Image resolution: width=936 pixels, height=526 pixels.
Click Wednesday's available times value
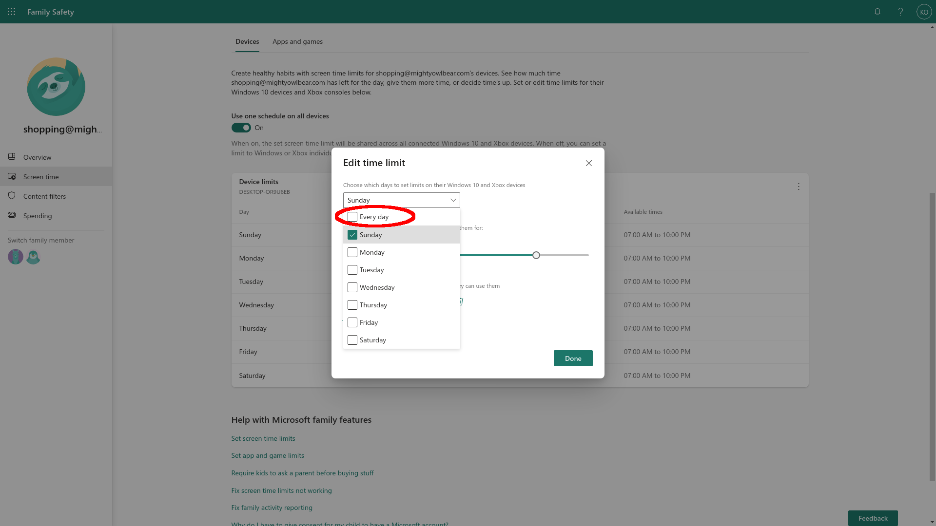pos(657,305)
